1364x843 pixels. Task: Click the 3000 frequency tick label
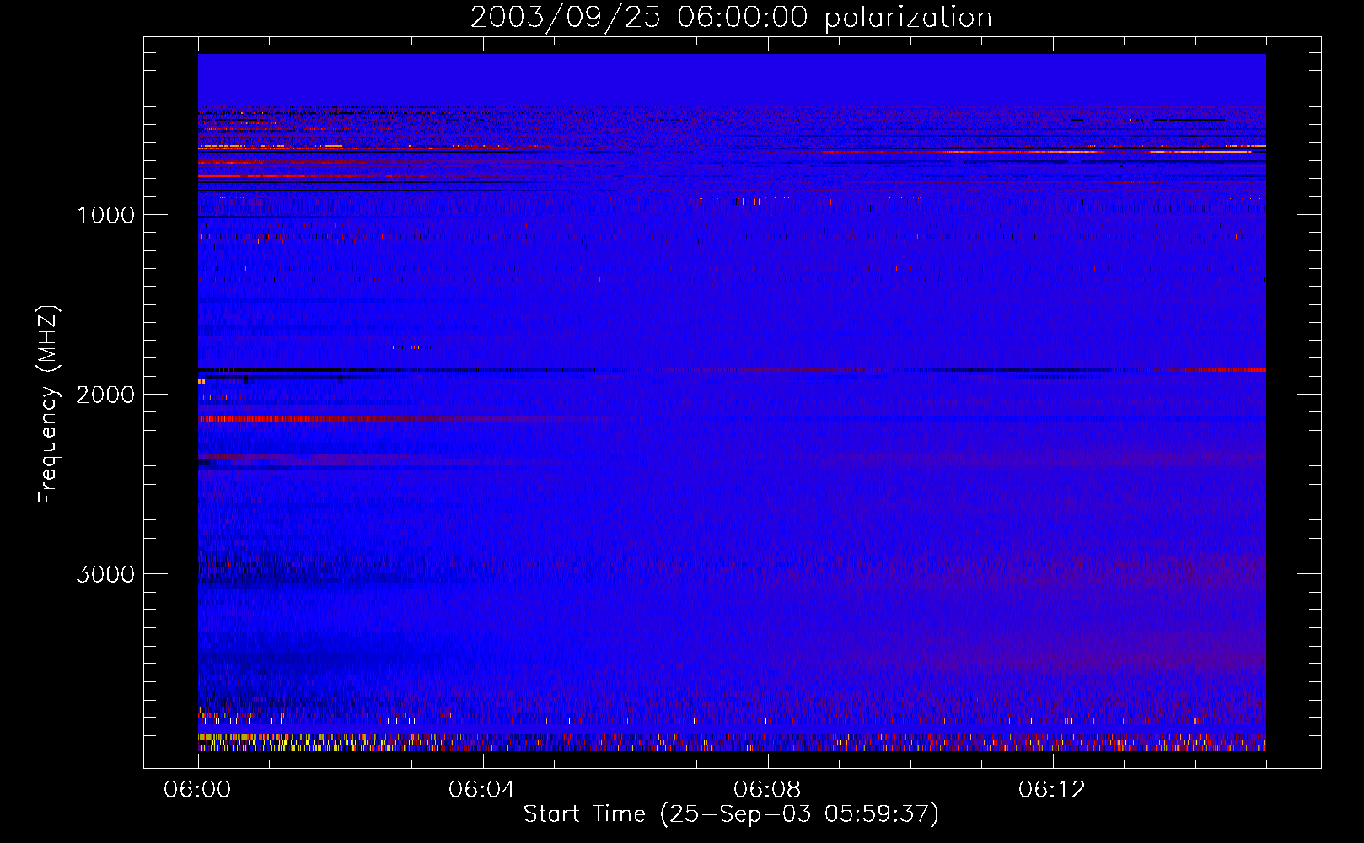[x=105, y=574]
